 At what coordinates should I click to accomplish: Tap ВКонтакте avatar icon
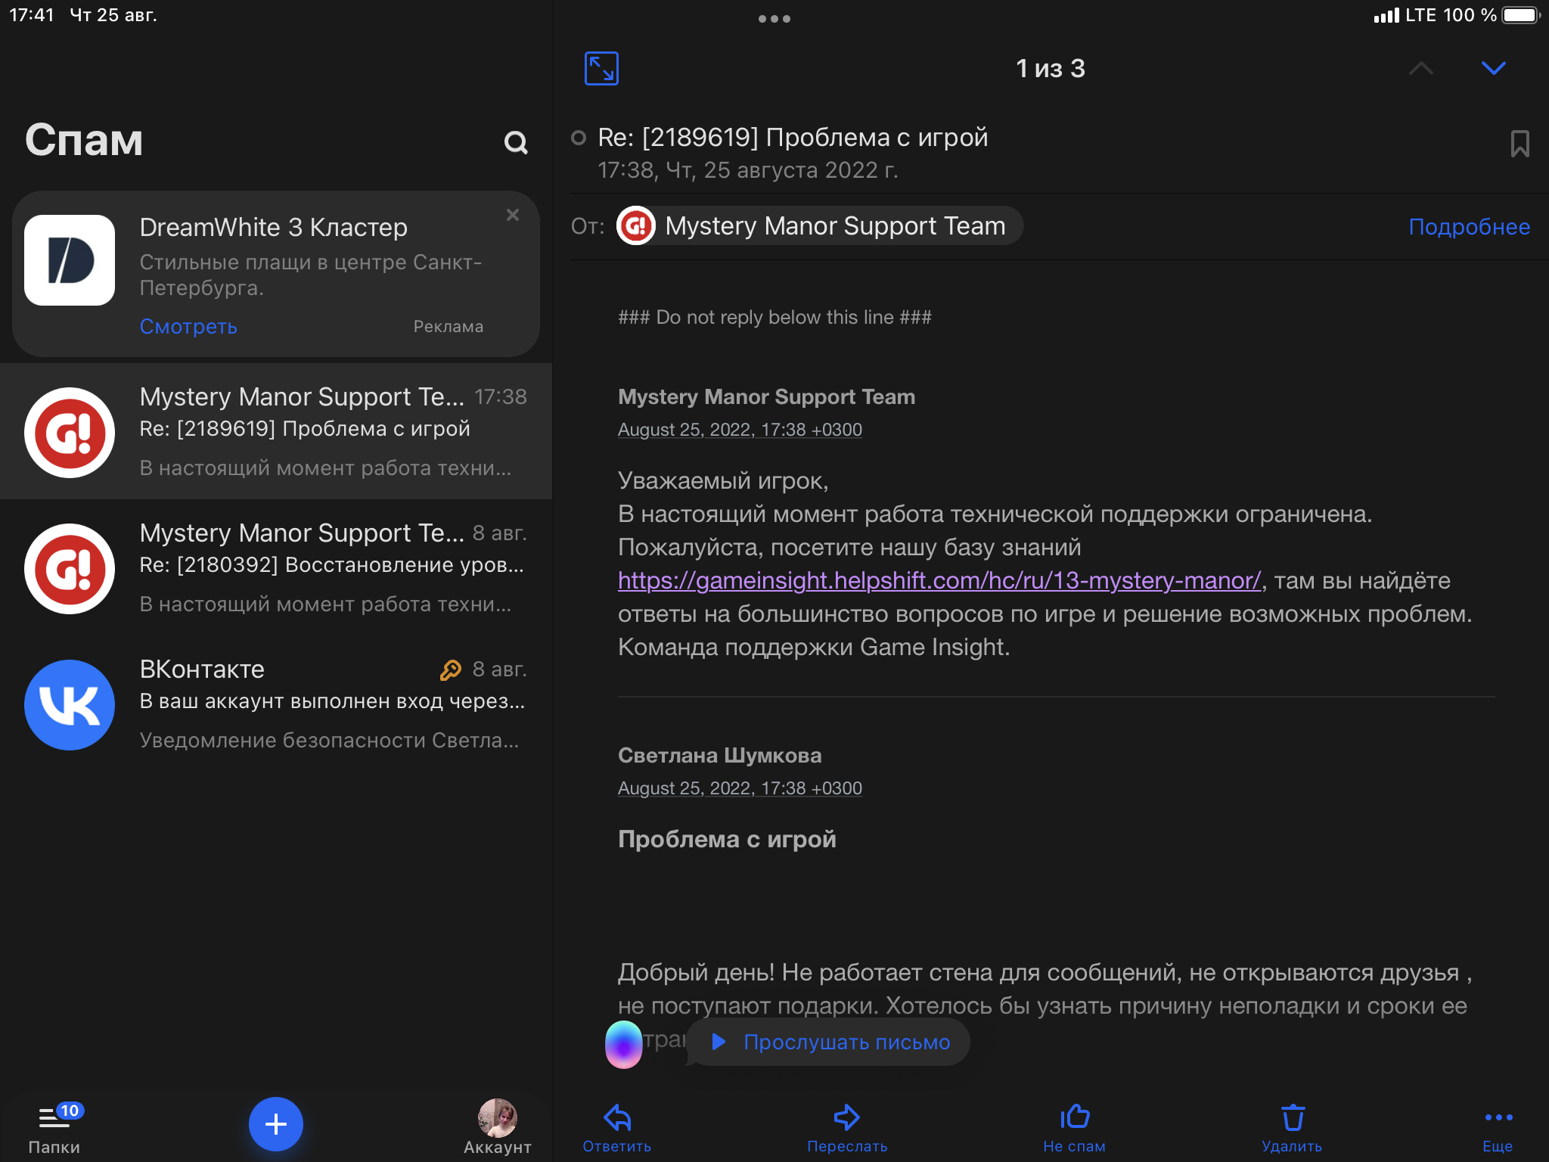pos(70,705)
